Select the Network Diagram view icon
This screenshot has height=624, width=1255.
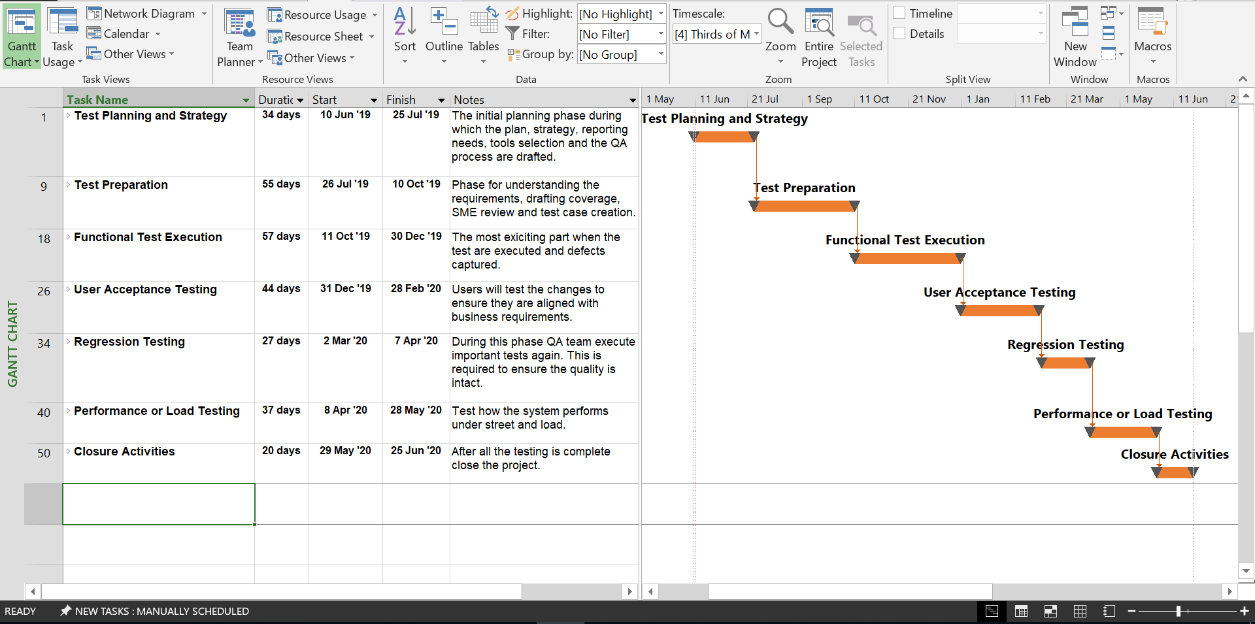[94, 12]
